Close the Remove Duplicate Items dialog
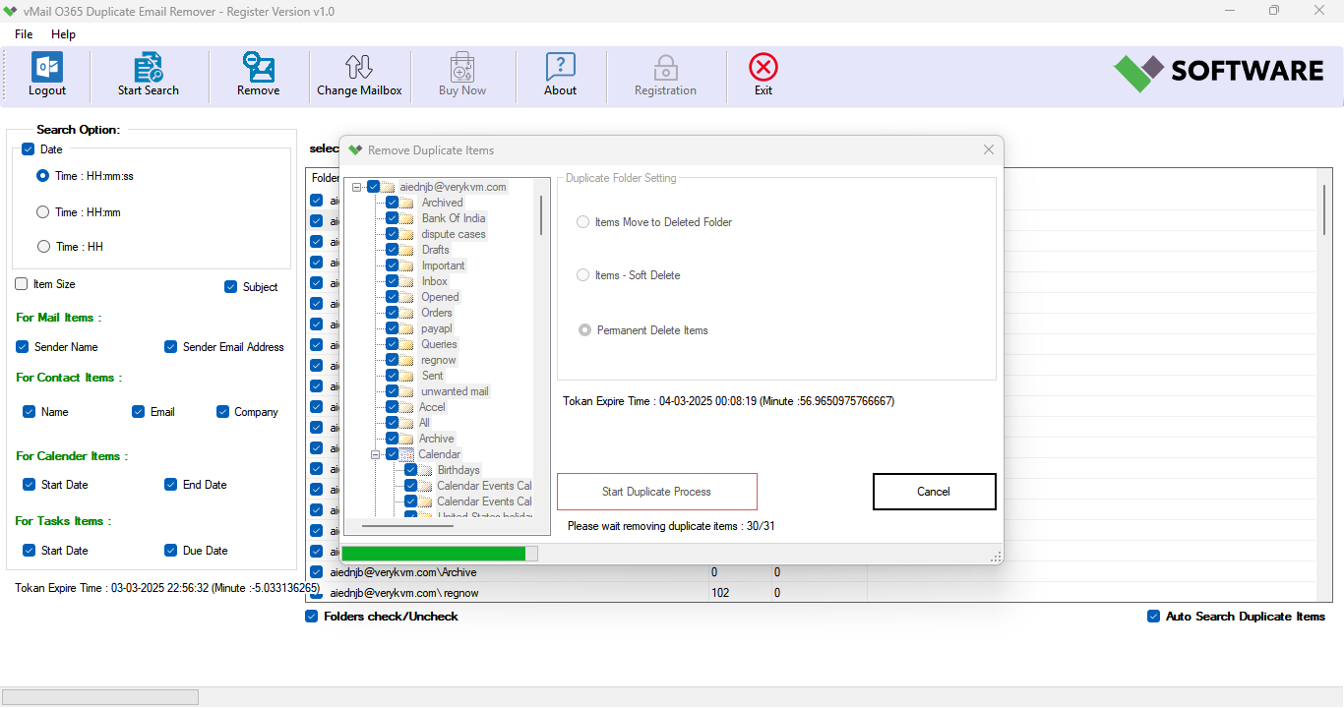This screenshot has width=1344, height=708. 989,149
